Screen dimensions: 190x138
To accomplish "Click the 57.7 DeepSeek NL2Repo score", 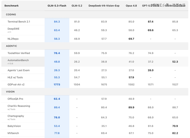I will [x=104, y=39].
